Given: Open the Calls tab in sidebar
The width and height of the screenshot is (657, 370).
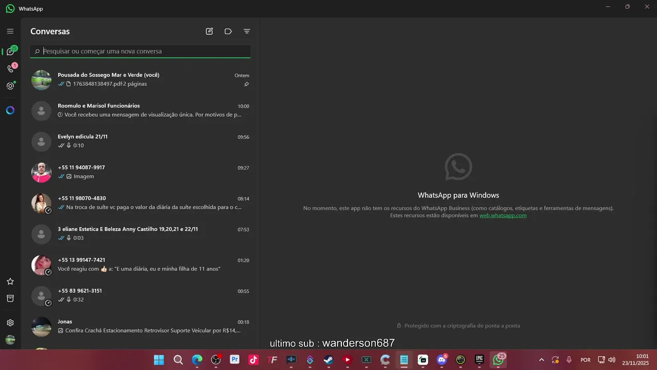Looking at the screenshot, I should coord(11,68).
